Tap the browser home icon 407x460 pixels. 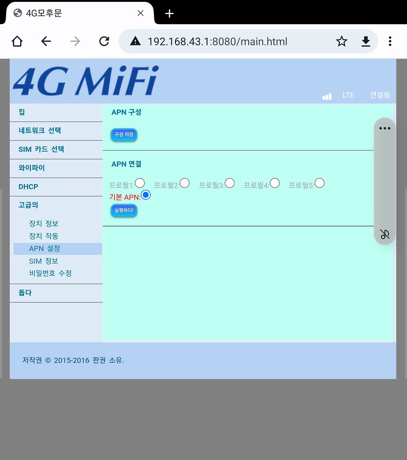pyautogui.click(x=17, y=41)
